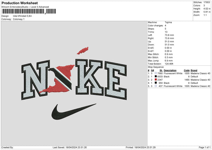Click the 'Stop Sequence:' heading
The height and width of the screenshot is (150, 212).
coord(156,67)
